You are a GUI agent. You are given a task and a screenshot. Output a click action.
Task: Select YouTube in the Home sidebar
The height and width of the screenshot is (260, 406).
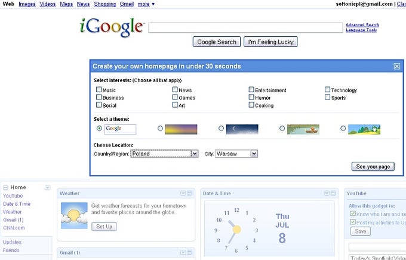[x=13, y=196]
